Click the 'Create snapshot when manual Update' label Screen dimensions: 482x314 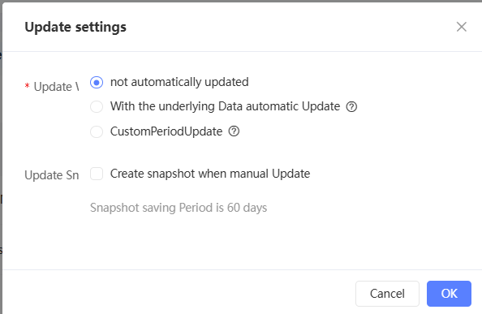[210, 174]
